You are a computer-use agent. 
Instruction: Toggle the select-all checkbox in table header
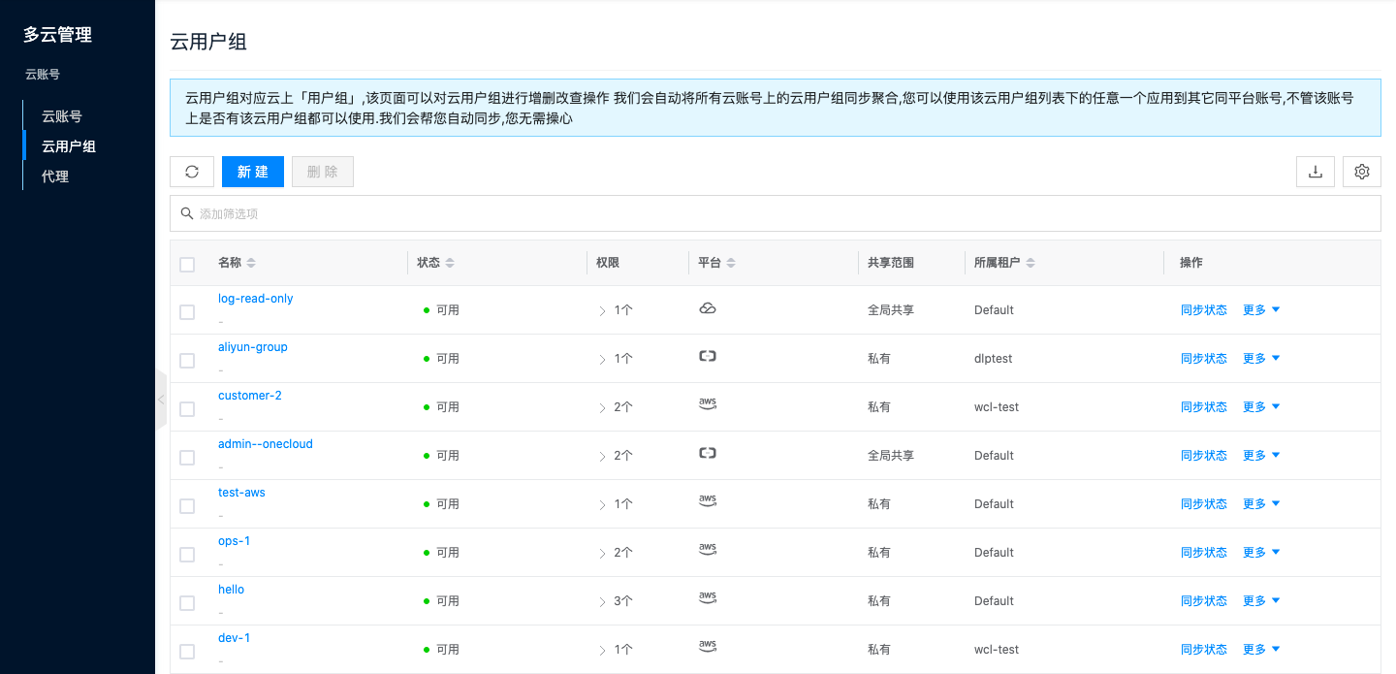pos(187,264)
